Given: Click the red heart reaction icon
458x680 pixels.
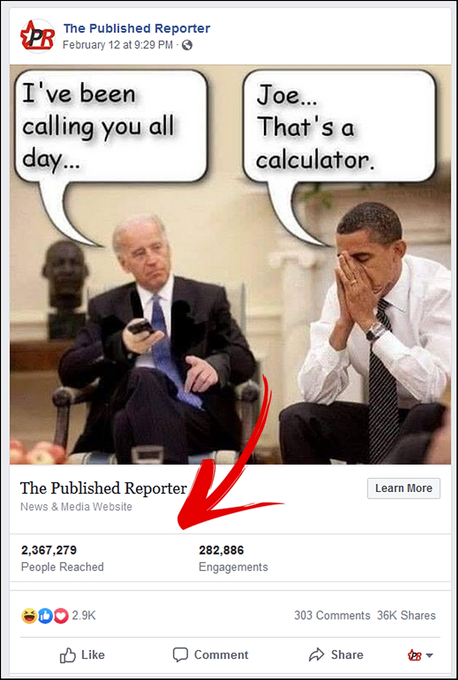Looking at the screenshot, I should coord(61,616).
